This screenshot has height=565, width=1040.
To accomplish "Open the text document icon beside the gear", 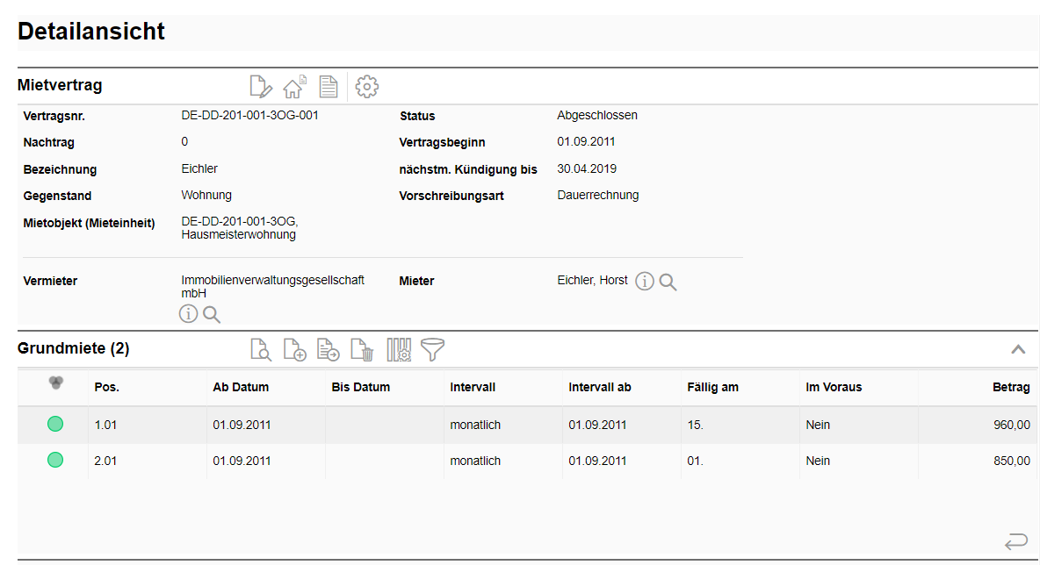I will pos(328,87).
